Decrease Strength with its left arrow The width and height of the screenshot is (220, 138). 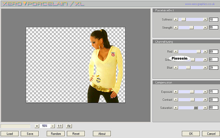(176, 27)
